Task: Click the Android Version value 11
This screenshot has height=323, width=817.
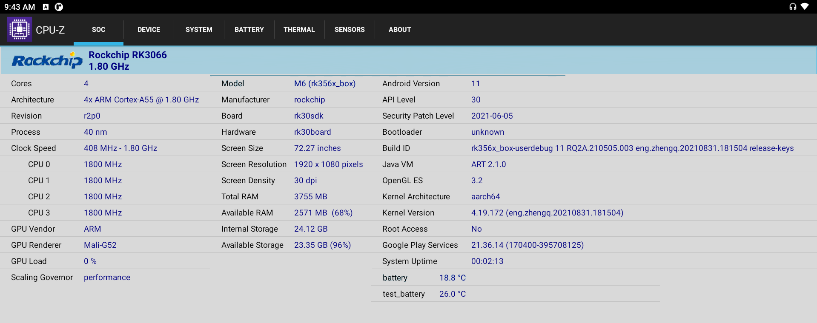Action: click(476, 84)
